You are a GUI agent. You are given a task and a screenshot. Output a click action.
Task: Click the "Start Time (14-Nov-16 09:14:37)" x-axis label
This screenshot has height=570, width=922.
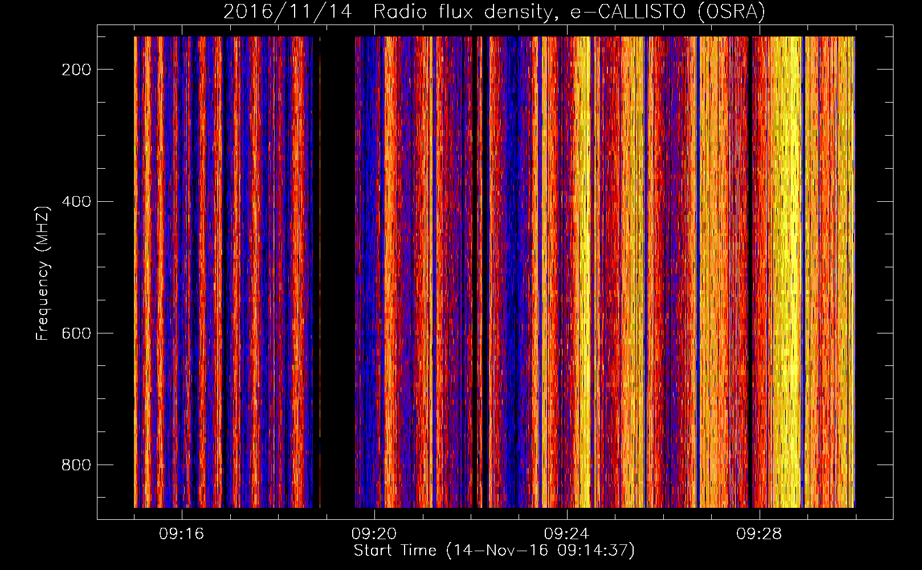(494, 551)
